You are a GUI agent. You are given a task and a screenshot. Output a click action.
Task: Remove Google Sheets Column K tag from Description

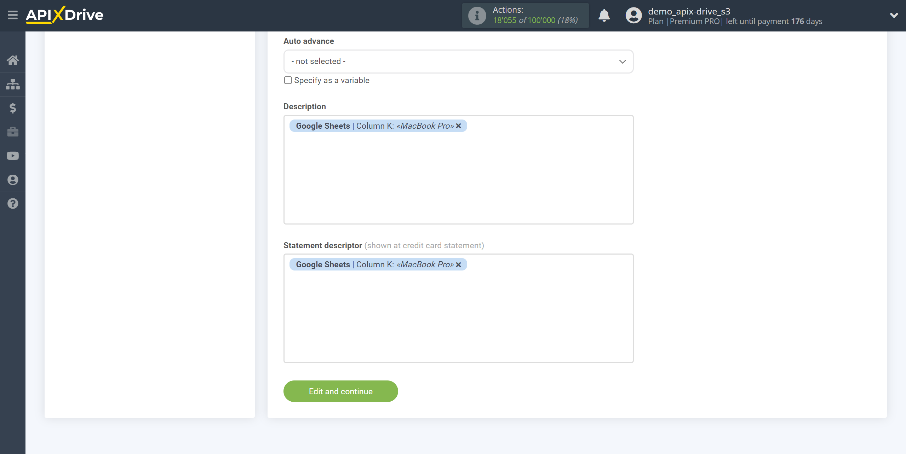coord(459,126)
